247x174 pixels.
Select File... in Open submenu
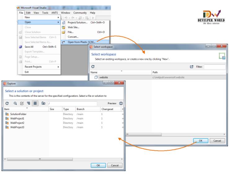click(x=85, y=32)
